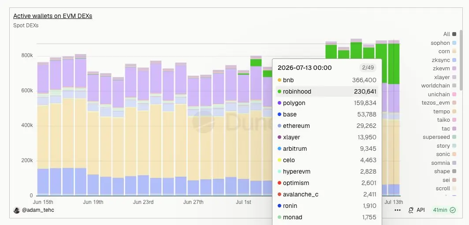Viewport: 469px width, 225px height.
Task: Click the green checkmark status icon
Action: [453, 210]
